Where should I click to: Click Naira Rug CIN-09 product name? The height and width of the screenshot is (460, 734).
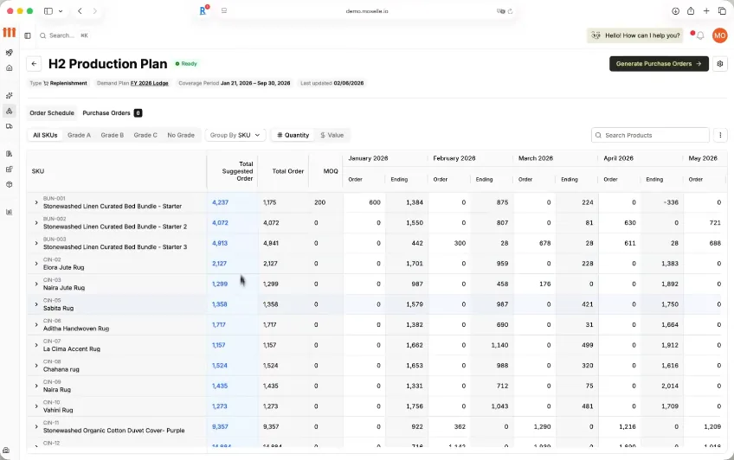click(x=57, y=389)
